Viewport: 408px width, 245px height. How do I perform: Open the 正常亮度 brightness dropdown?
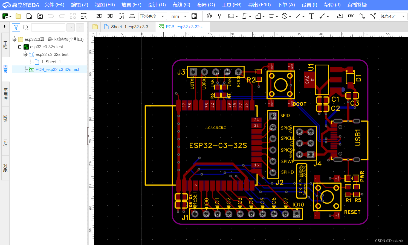coord(152,16)
